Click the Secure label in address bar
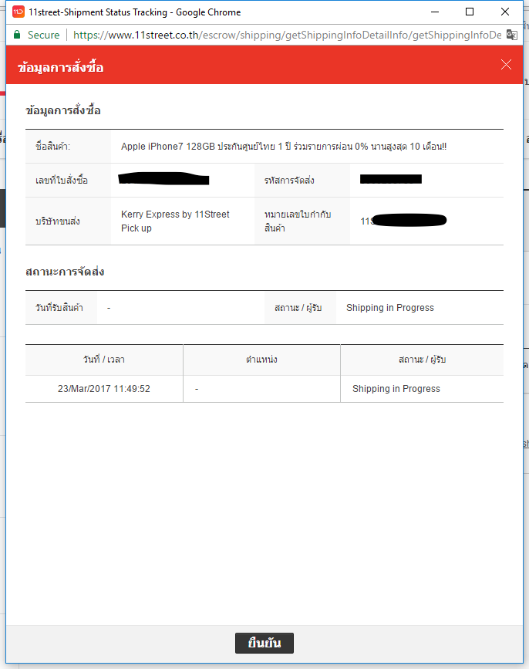The width and height of the screenshot is (529, 669). click(x=43, y=35)
